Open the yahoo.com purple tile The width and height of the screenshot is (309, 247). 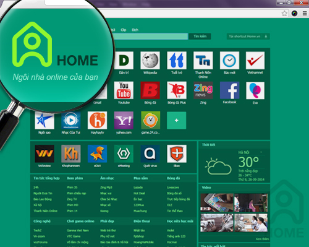point(124,120)
